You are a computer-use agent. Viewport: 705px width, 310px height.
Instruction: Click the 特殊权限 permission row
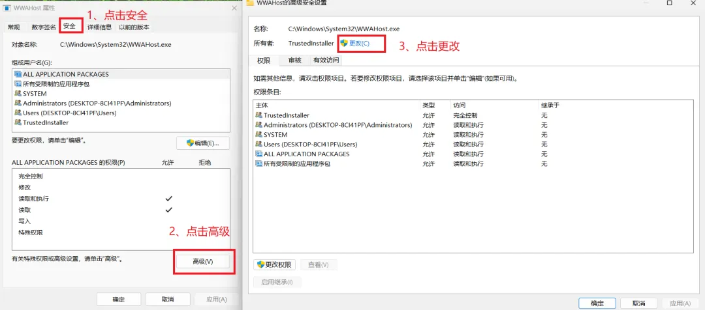pyautogui.click(x=121, y=232)
